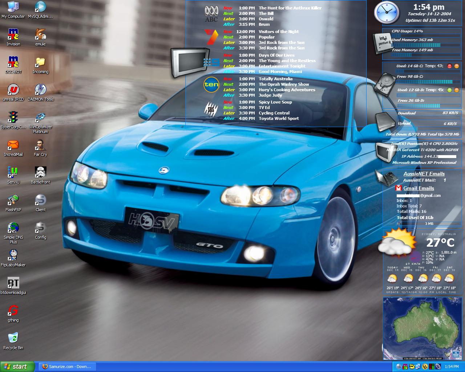Click the 'Download 83 KB/S' reading
Viewport: 465px width, 372px height.
click(x=428, y=113)
